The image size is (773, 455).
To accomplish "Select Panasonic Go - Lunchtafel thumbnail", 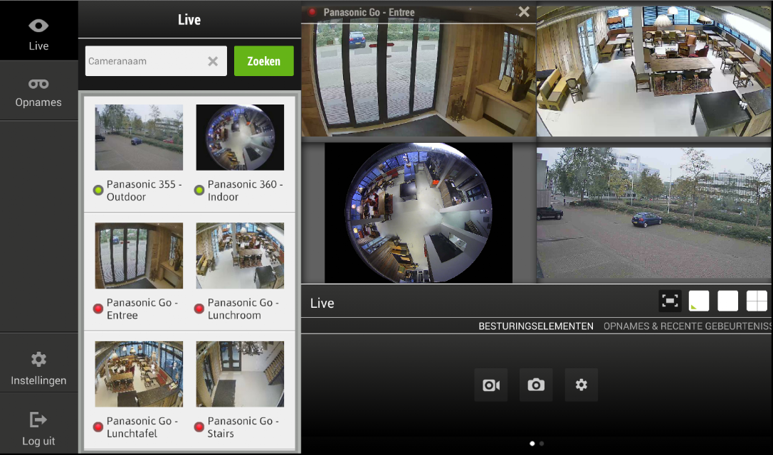I will (x=139, y=374).
